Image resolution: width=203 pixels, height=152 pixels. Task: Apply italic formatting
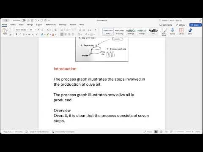[x=20, y=34]
